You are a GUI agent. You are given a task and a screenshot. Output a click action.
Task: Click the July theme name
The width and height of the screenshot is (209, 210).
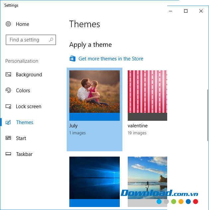73,126
